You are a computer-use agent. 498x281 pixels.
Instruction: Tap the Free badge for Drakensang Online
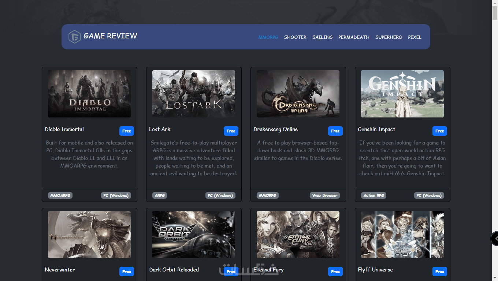[335, 131]
